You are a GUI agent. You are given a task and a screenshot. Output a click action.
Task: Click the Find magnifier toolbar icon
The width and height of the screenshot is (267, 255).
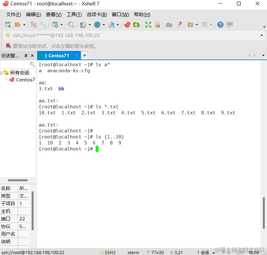click(71, 25)
